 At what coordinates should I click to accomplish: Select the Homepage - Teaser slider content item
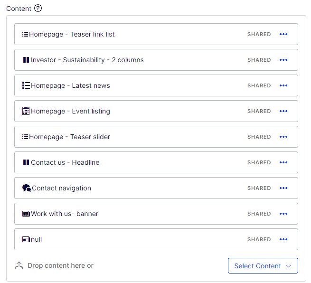[x=69, y=137]
